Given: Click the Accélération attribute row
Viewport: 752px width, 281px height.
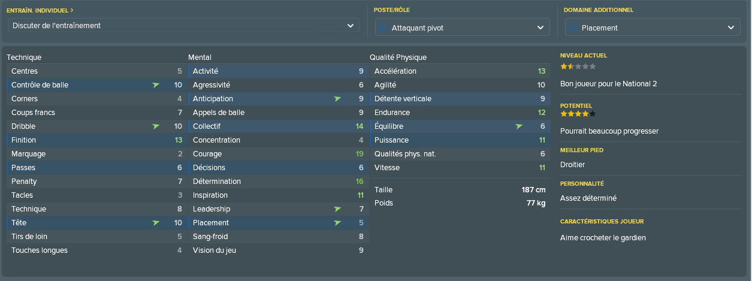Looking at the screenshot, I should (460, 71).
